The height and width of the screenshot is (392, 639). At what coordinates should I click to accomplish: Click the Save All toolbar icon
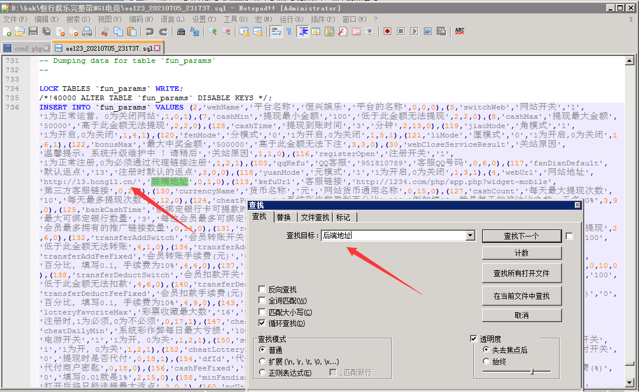coord(47,32)
